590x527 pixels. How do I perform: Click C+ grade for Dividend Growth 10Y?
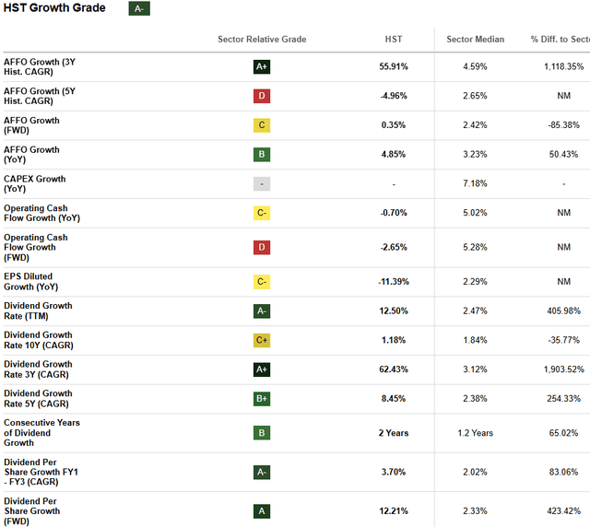coord(262,340)
